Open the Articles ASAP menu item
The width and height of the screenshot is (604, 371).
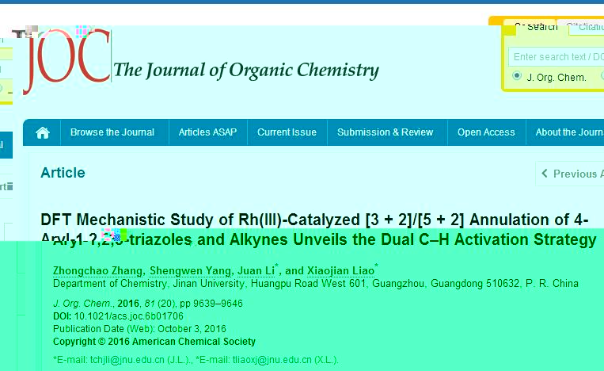pyautogui.click(x=207, y=132)
